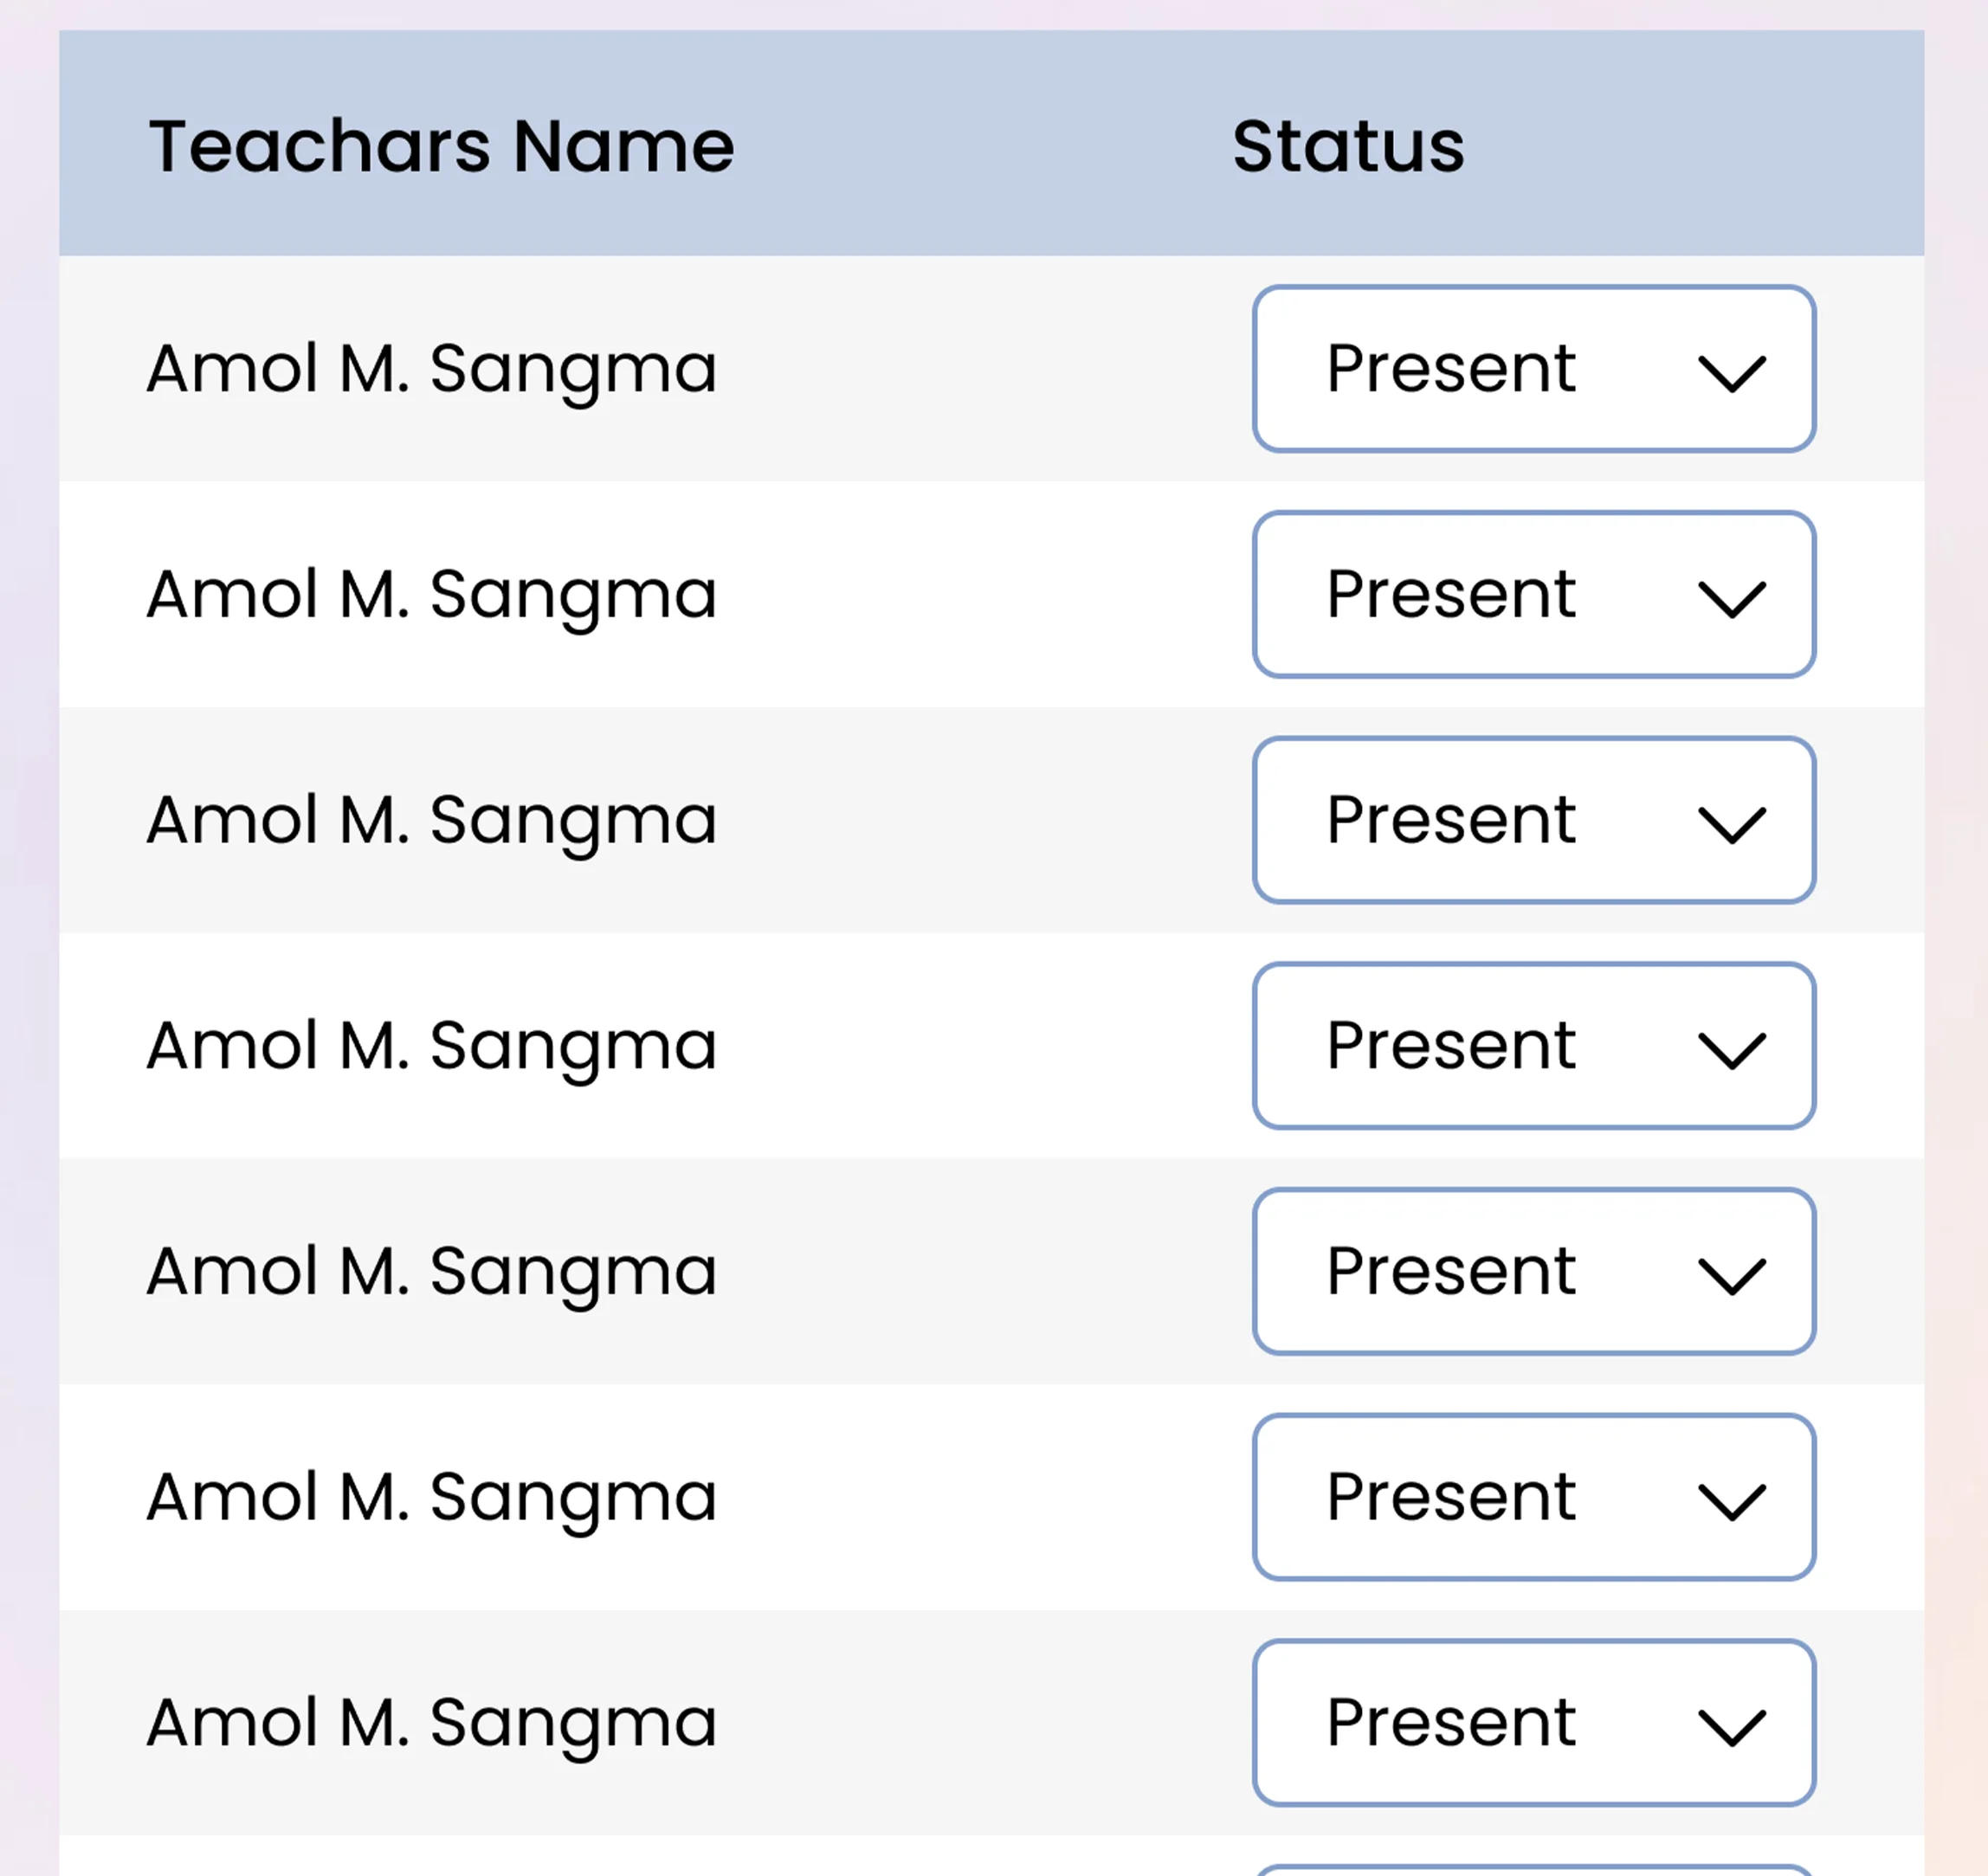Click the chevron arrow in seventh status box

click(x=1732, y=1728)
